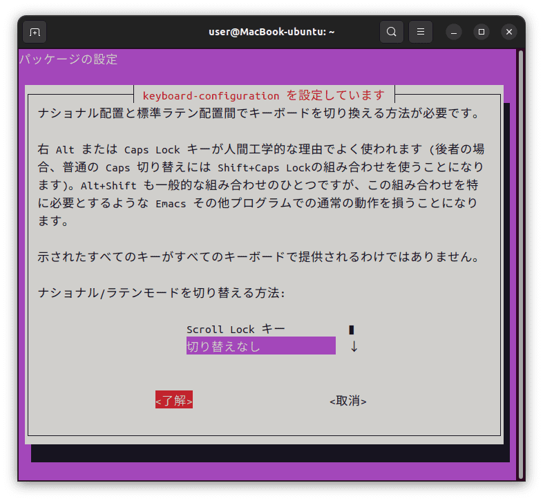Click the list scroll-down arrow indicator

354,346
